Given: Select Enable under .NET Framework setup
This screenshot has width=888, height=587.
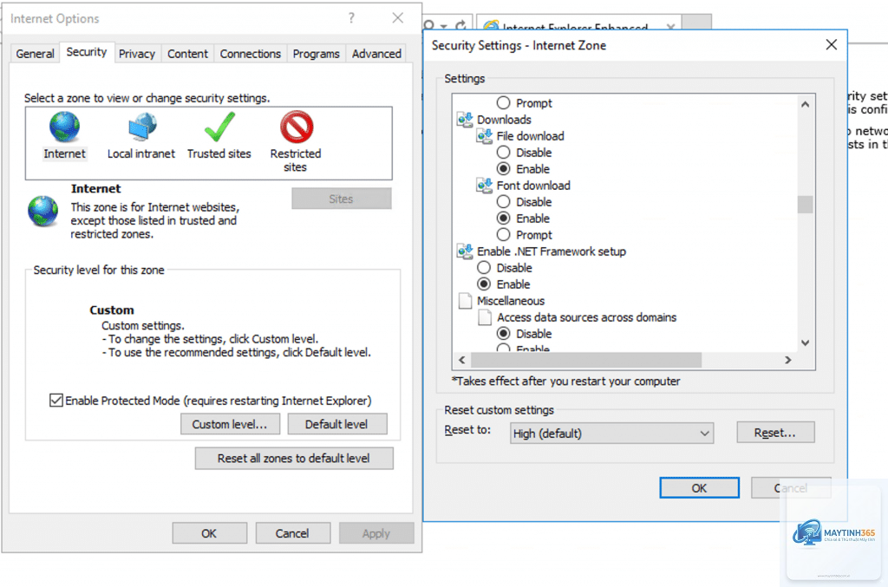Looking at the screenshot, I should 484,284.
